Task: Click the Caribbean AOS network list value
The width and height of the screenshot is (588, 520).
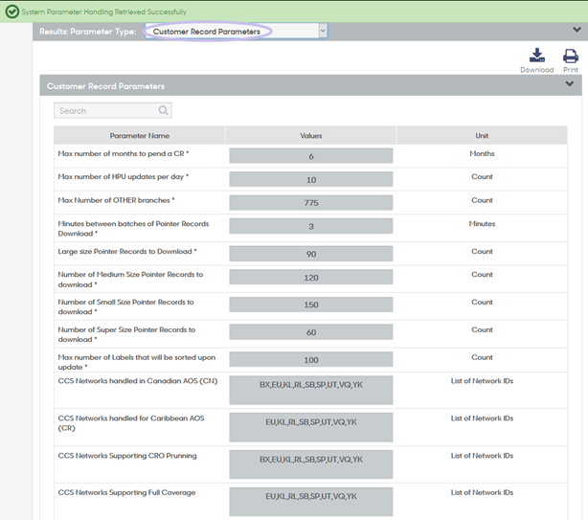Action: (311, 427)
